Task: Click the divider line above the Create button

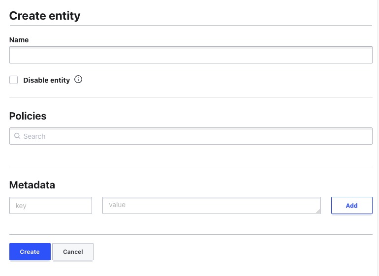Action: (x=190, y=235)
